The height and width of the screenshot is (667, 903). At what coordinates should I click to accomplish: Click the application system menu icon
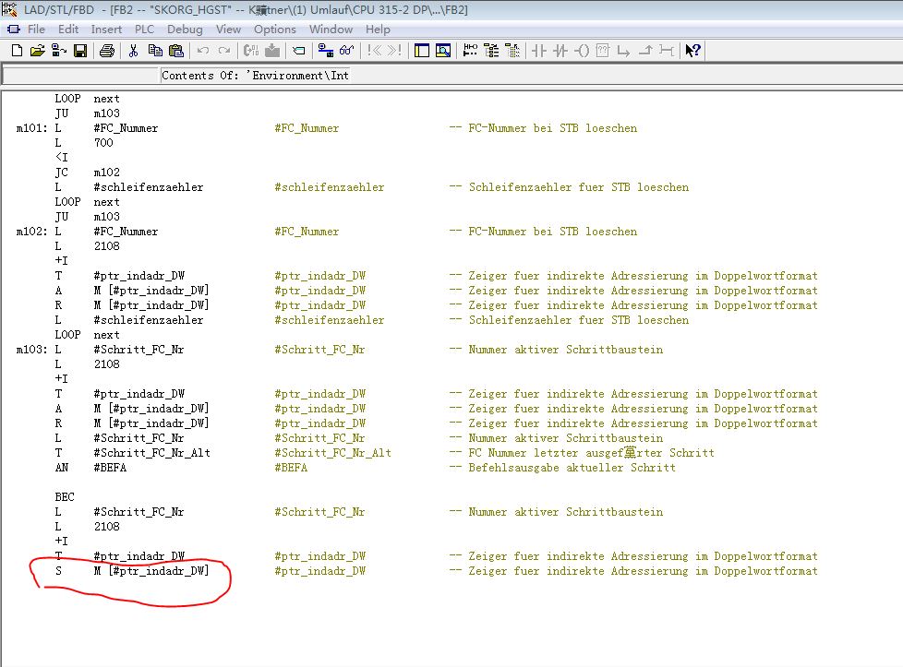point(13,29)
